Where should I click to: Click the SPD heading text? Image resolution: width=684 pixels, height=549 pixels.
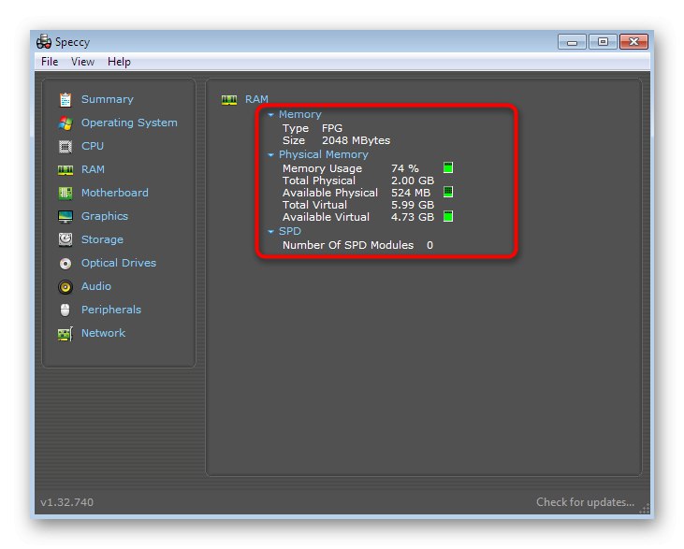(x=290, y=231)
